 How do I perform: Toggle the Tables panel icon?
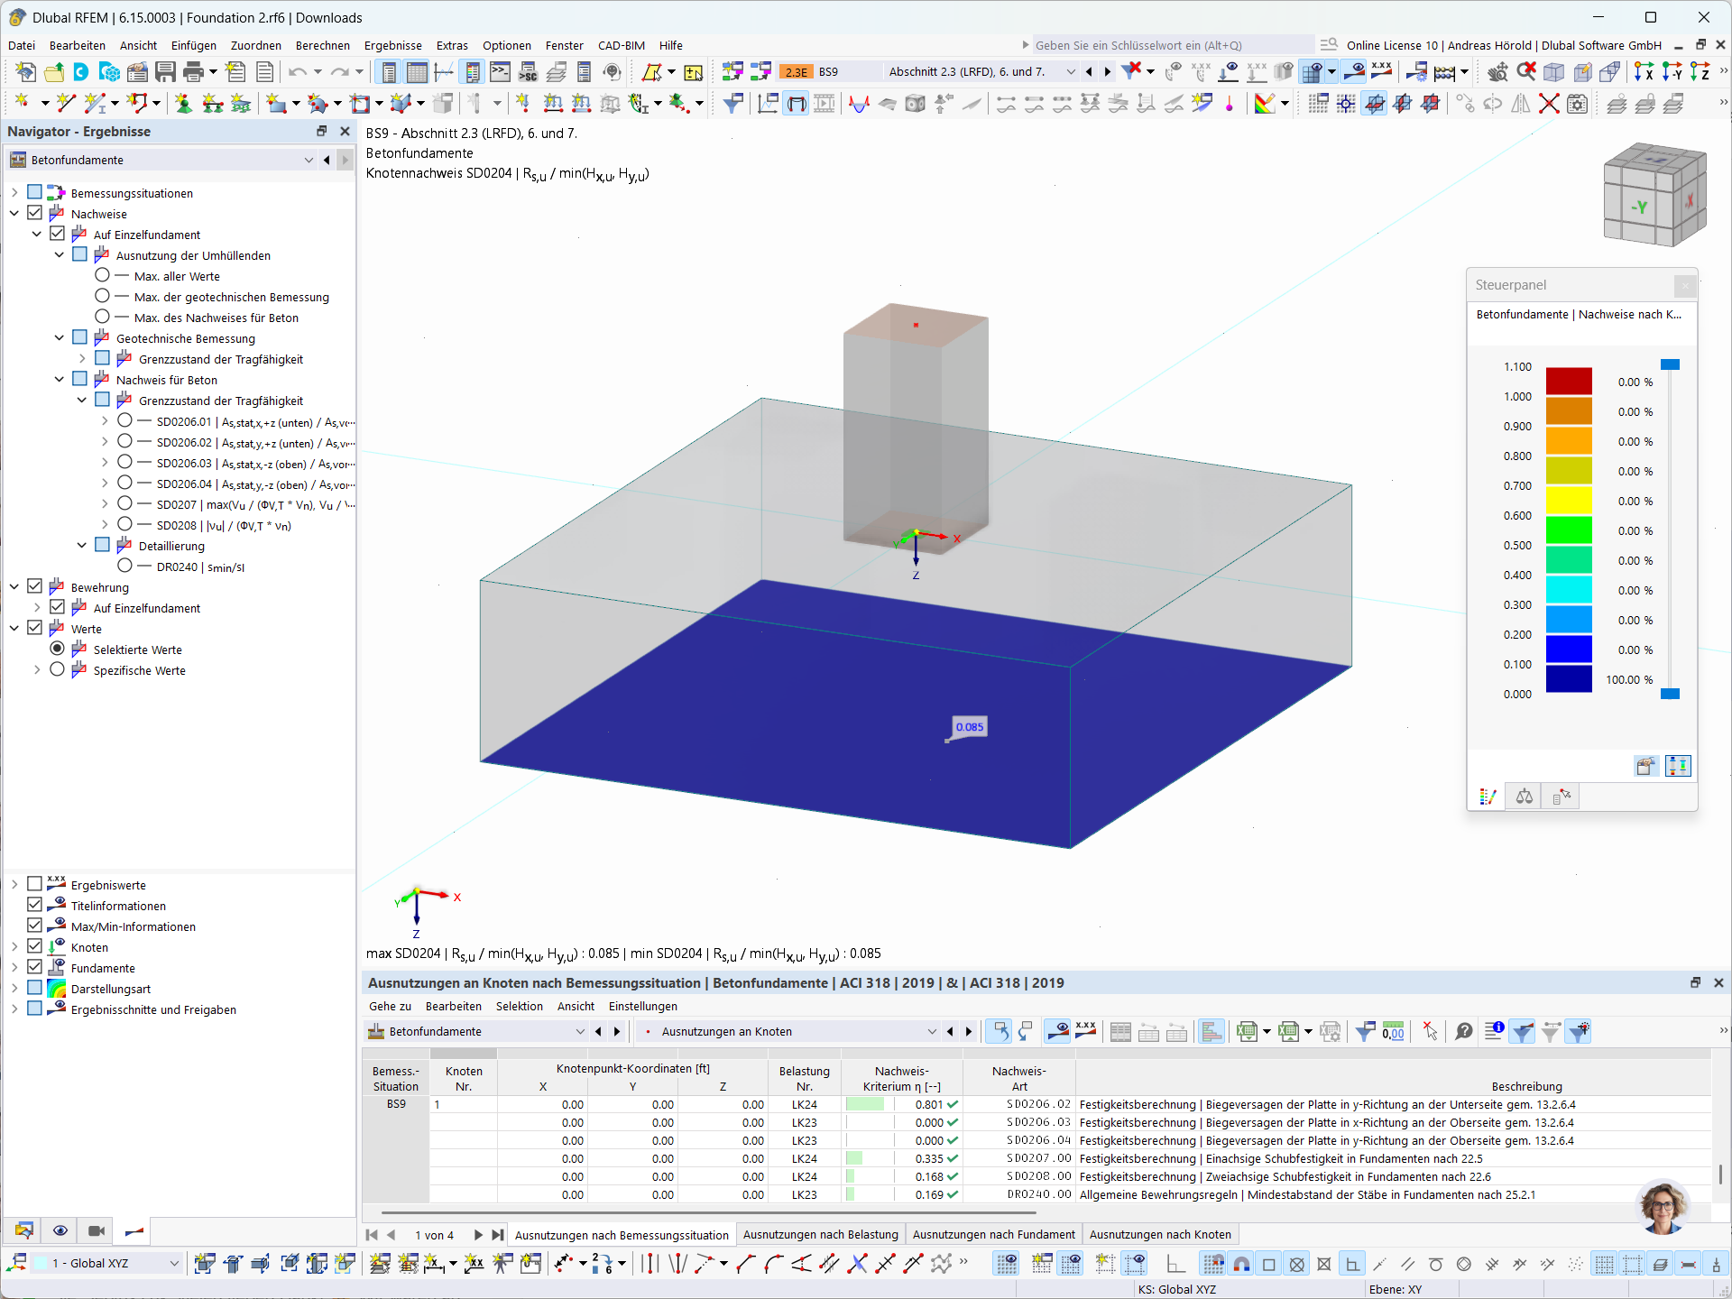[x=417, y=72]
